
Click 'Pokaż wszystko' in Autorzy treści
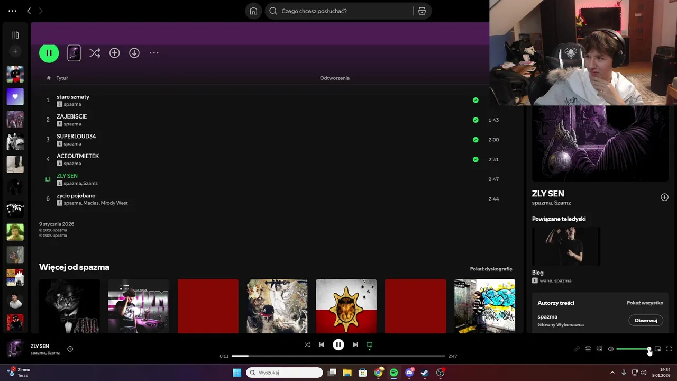[645, 303]
